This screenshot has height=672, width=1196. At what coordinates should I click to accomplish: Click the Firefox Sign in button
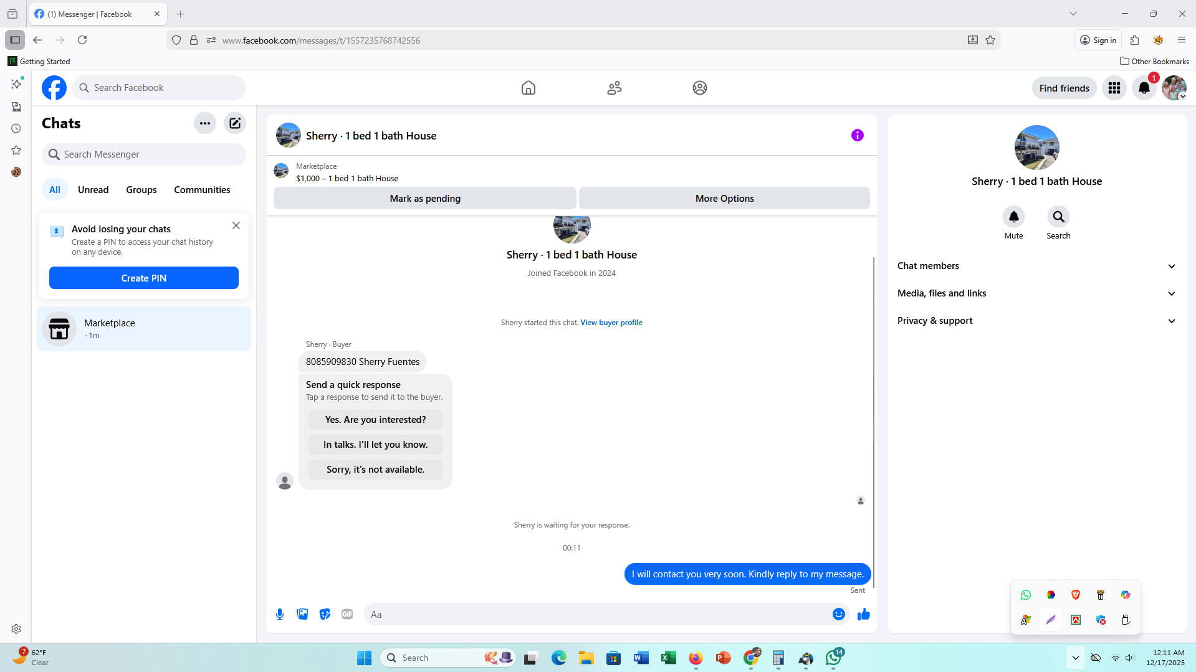click(x=1098, y=40)
